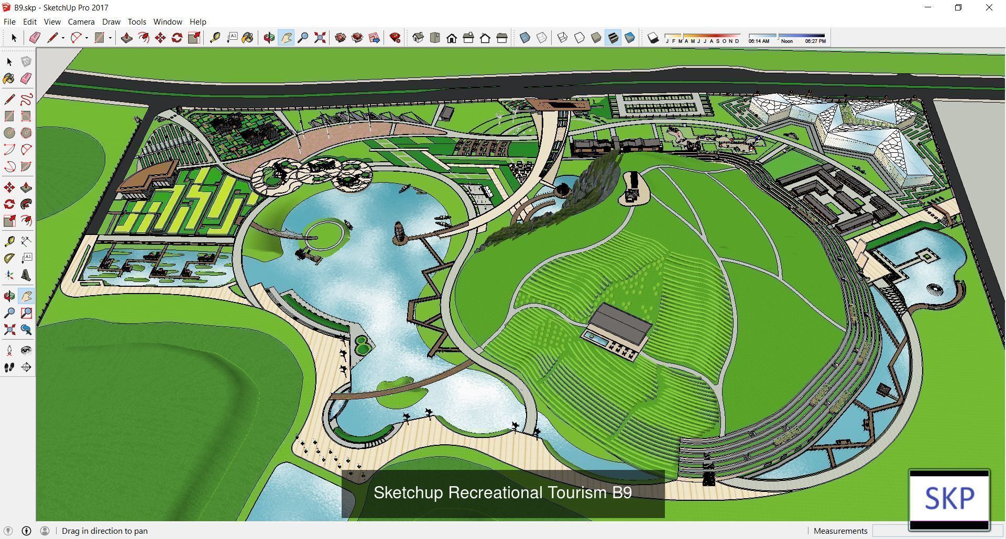The image size is (1006, 539).
Task: Open the Draw menu
Action: click(111, 21)
